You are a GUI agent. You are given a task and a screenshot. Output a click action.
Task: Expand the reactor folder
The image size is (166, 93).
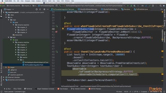[18, 57]
